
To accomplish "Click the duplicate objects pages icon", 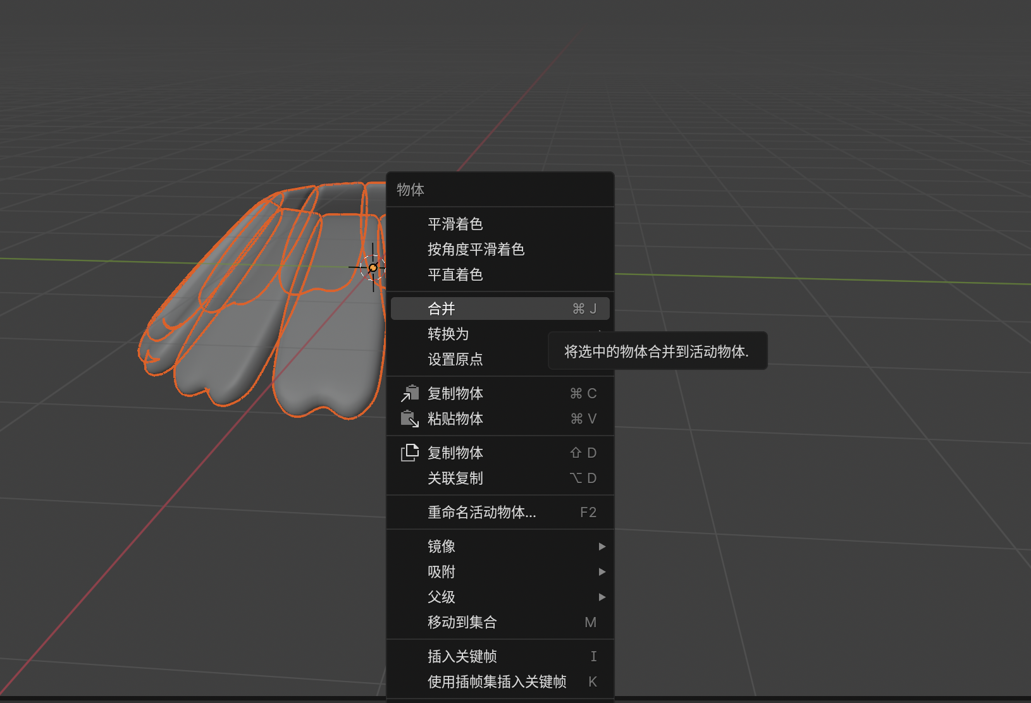I will coord(410,452).
